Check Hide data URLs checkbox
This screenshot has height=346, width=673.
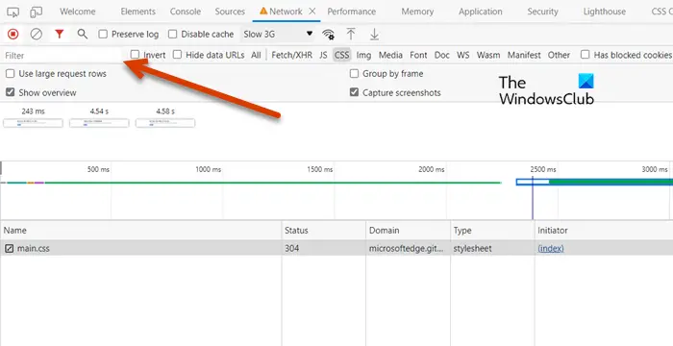(x=177, y=55)
